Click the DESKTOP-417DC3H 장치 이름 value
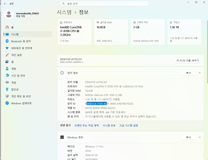 coord(96,82)
